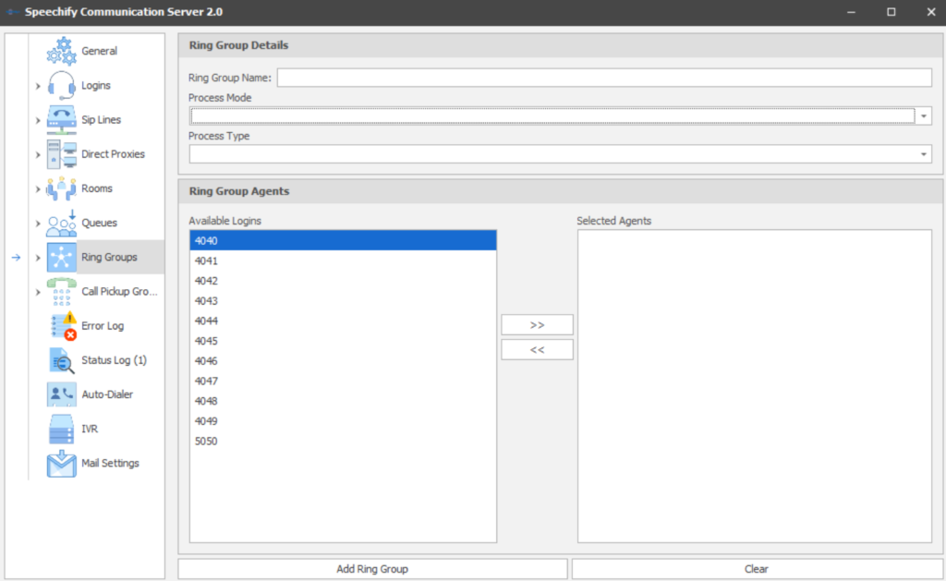
Task: Open the Sip Lines sidebar label
Action: coord(102,120)
